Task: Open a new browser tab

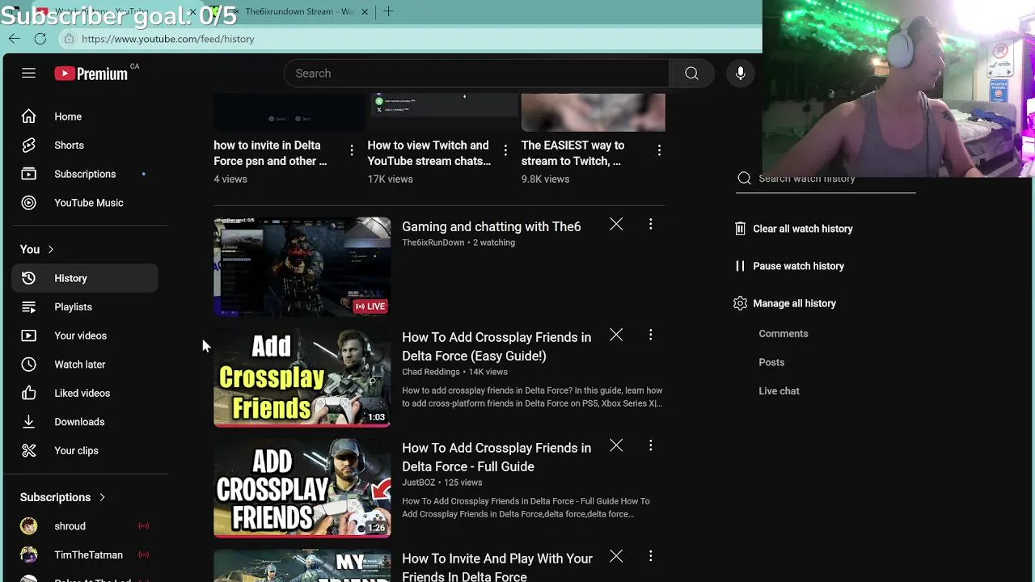Action: 388,11
